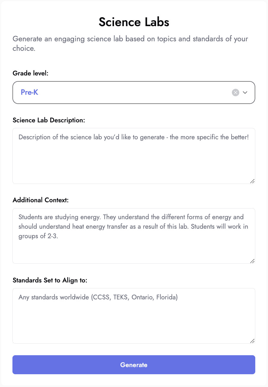Click the Additional Context text area
The width and height of the screenshot is (268, 387).
(x=134, y=236)
